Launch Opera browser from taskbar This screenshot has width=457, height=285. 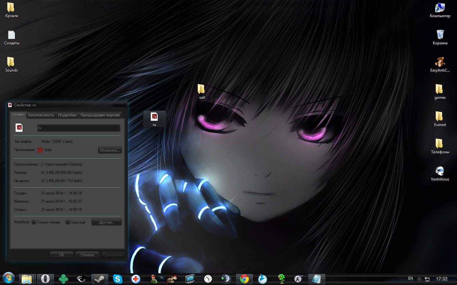(45, 279)
